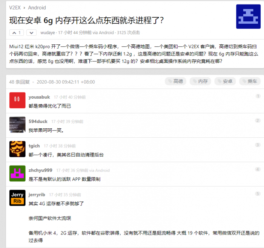The height and width of the screenshot is (248, 264).
Task: Open the Android node breadcrumb
Action: pyautogui.click(x=37, y=8)
